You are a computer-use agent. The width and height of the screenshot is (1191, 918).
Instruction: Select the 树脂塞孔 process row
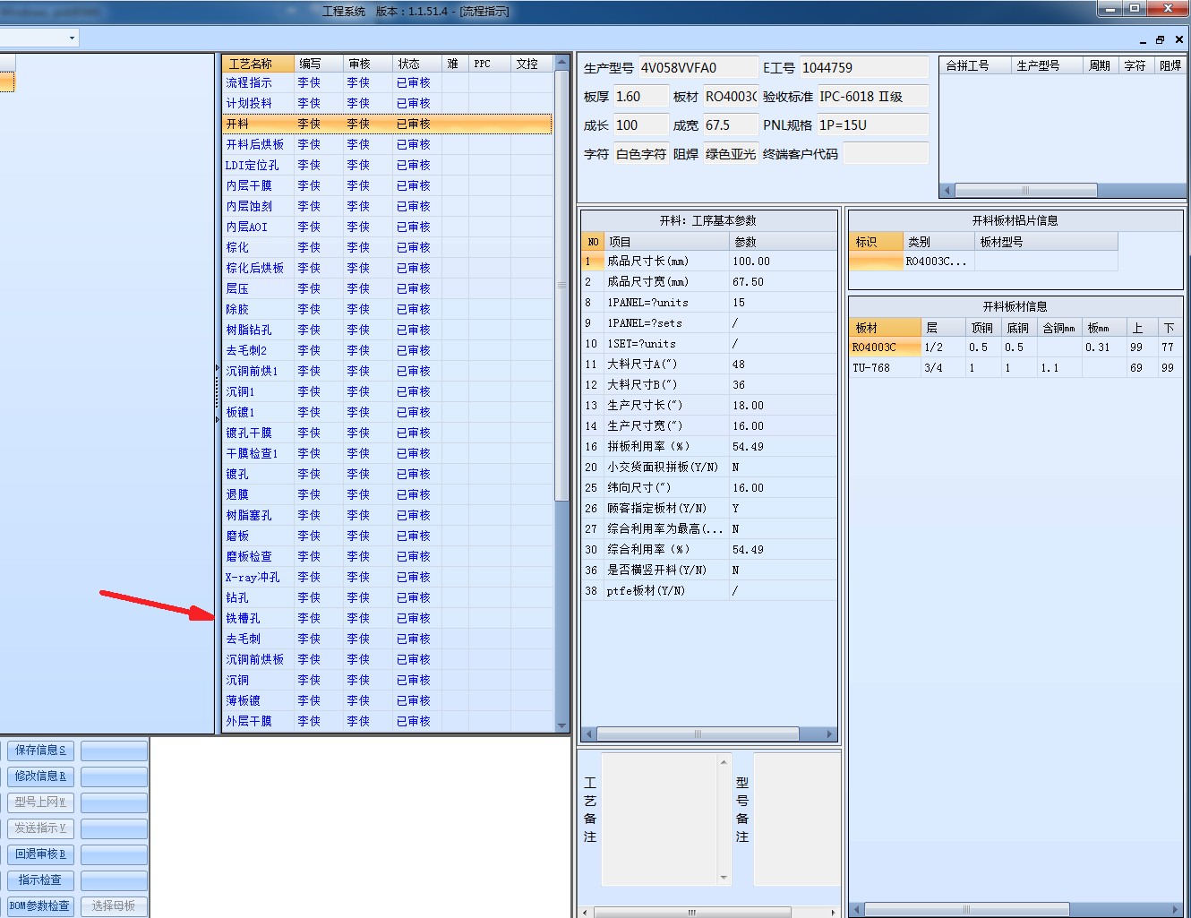pos(387,515)
